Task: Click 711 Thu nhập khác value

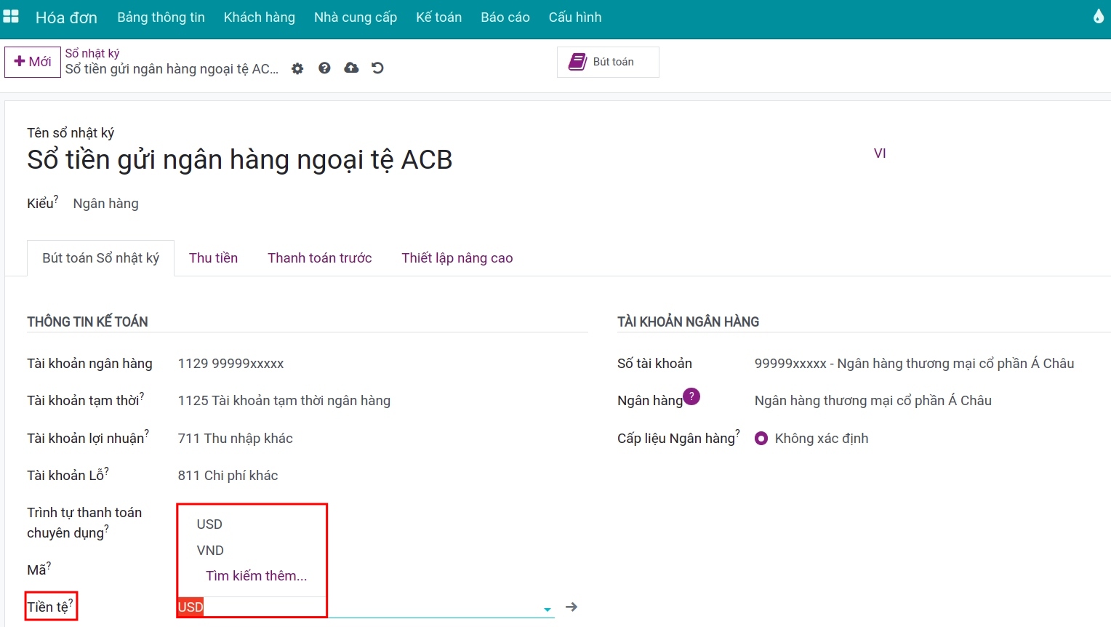Action: pyautogui.click(x=236, y=439)
